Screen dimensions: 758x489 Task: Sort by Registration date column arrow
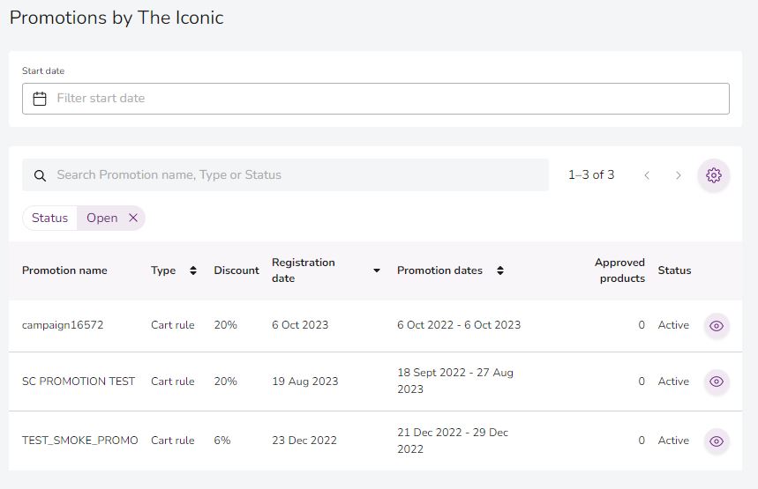pyautogui.click(x=377, y=270)
